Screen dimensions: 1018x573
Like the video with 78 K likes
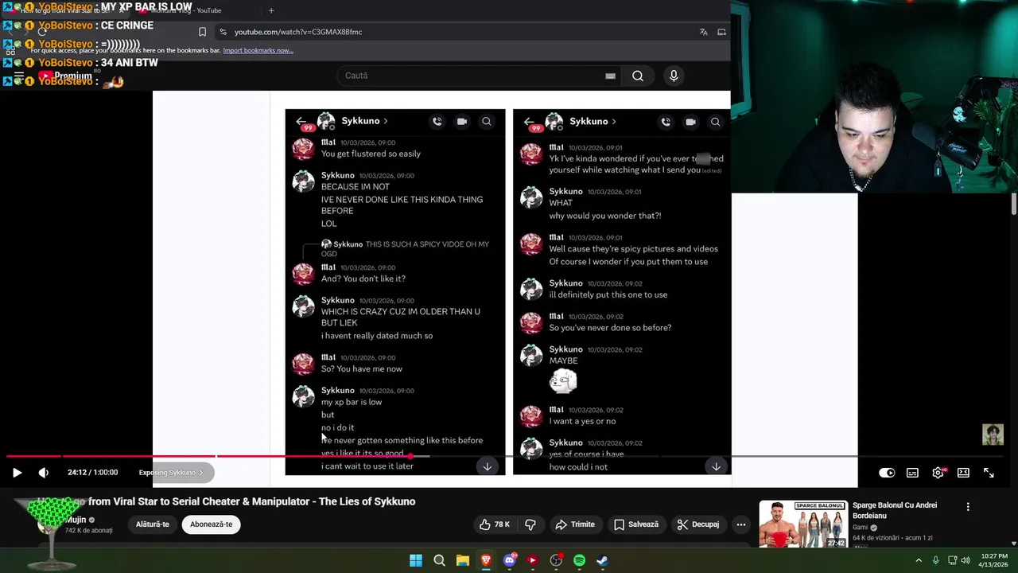(494, 524)
